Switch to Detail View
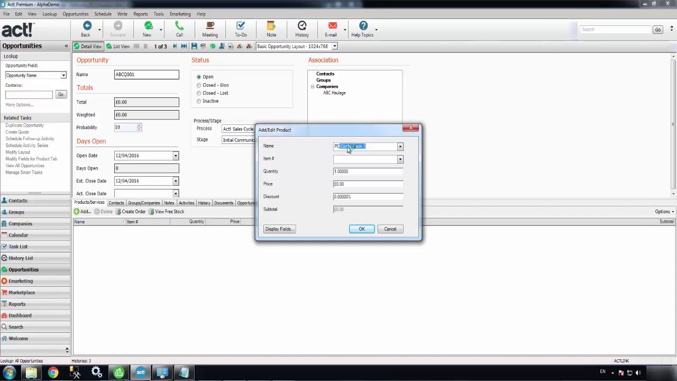The height and width of the screenshot is (381, 677). pos(87,47)
